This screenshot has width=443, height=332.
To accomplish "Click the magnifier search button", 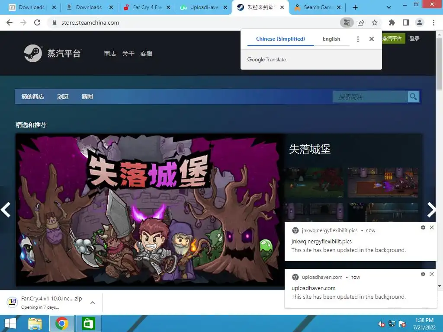I will 413,97.
